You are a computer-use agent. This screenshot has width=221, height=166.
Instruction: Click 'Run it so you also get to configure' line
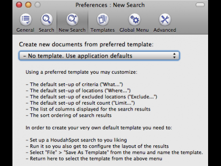coord(97,146)
